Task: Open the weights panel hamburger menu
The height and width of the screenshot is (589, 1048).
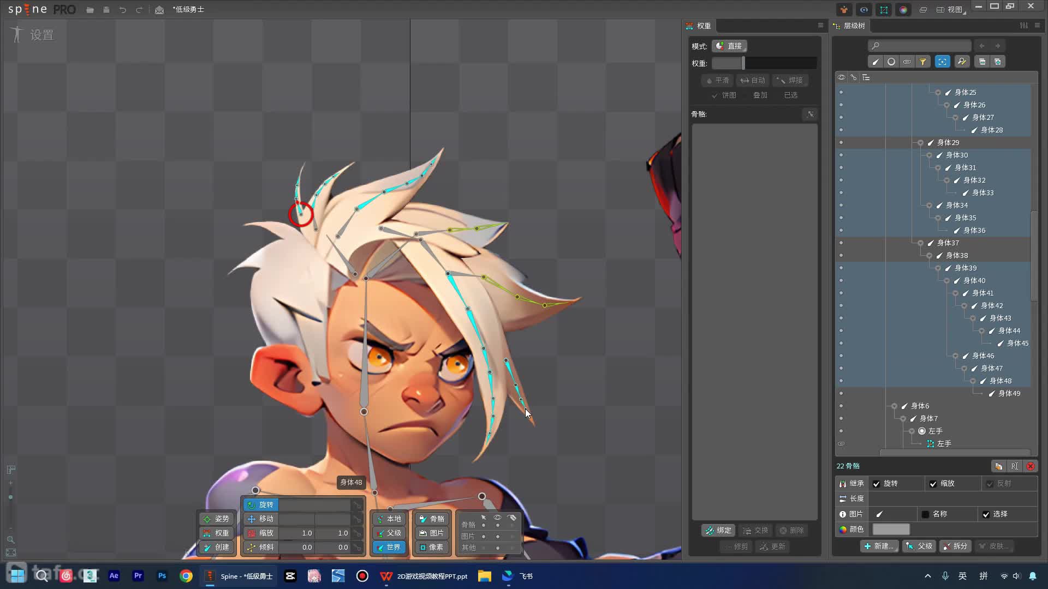Action: [820, 26]
